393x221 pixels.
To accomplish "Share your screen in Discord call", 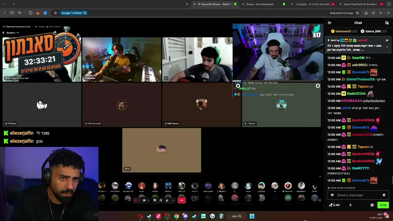I will click(x=155, y=200).
